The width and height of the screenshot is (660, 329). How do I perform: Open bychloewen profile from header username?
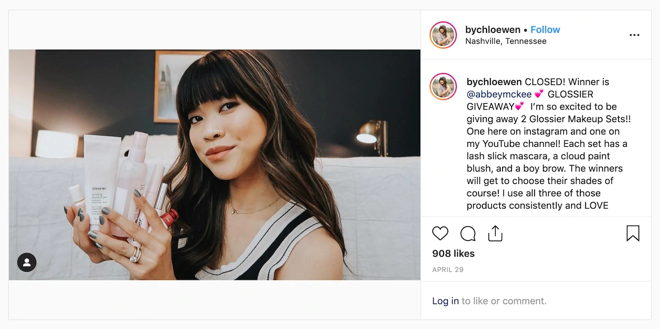[x=493, y=30]
